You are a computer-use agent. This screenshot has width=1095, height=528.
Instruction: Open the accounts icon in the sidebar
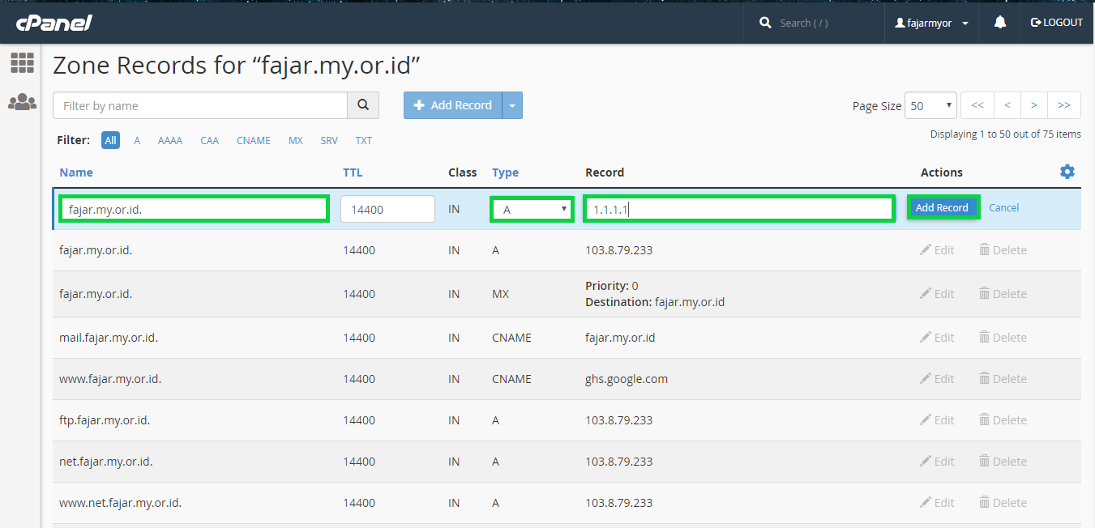click(21, 101)
